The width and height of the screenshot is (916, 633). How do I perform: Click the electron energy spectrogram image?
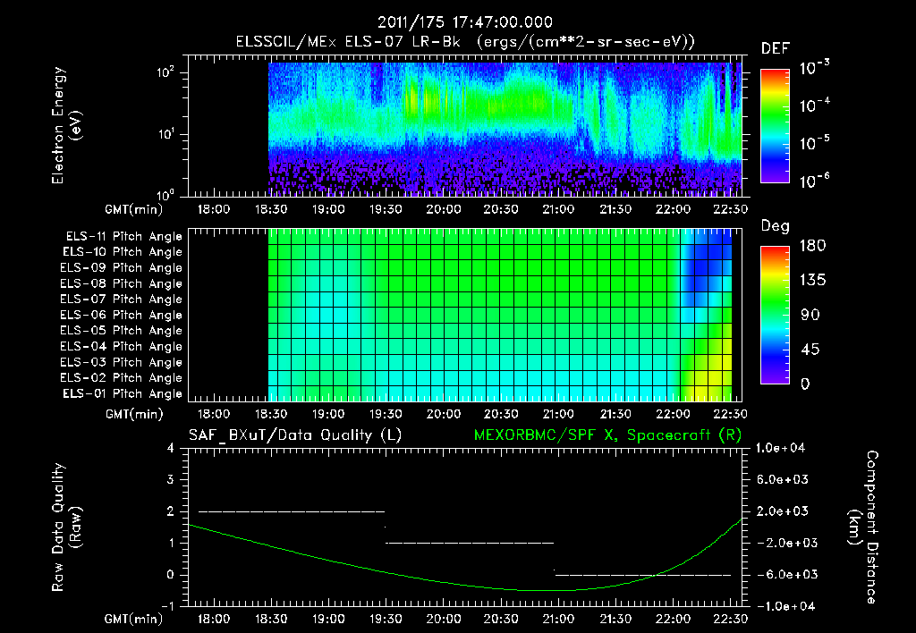tap(505, 129)
